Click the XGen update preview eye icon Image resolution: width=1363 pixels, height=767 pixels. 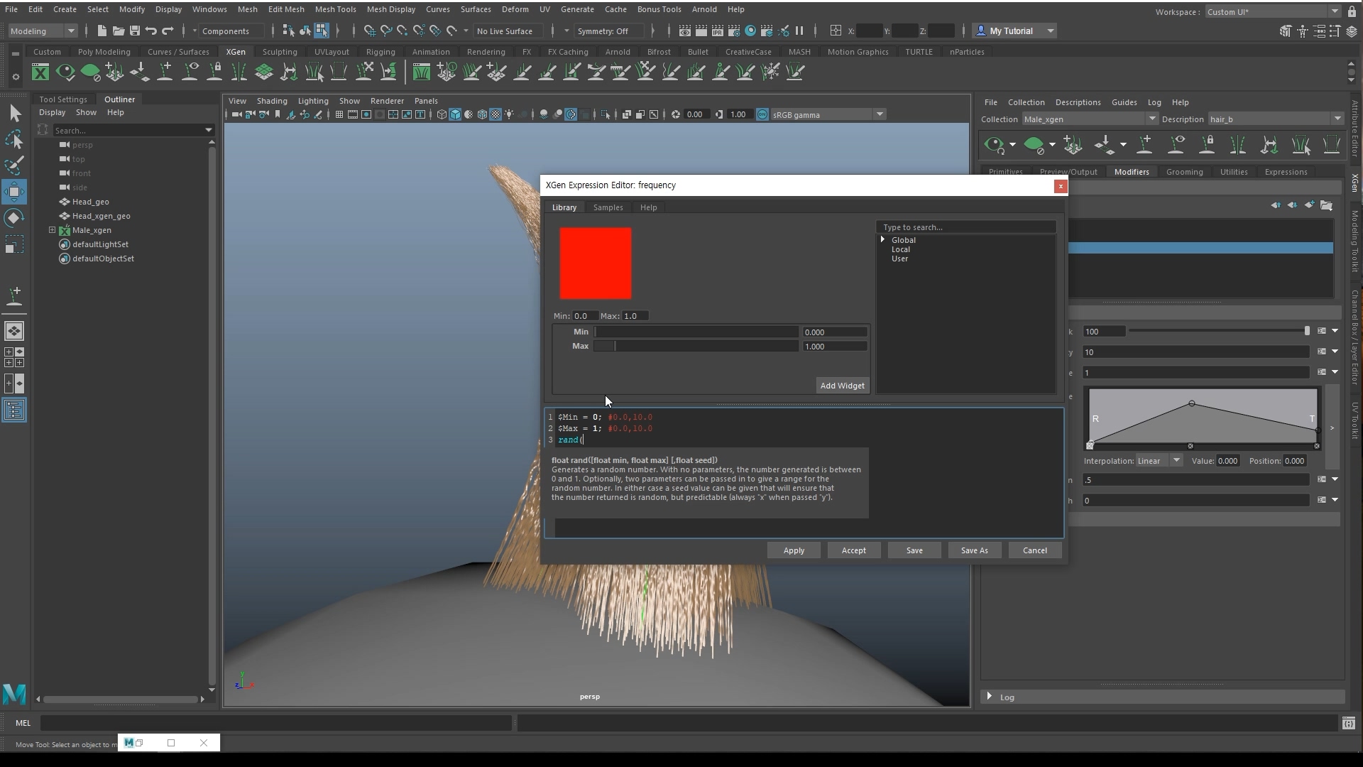point(994,145)
